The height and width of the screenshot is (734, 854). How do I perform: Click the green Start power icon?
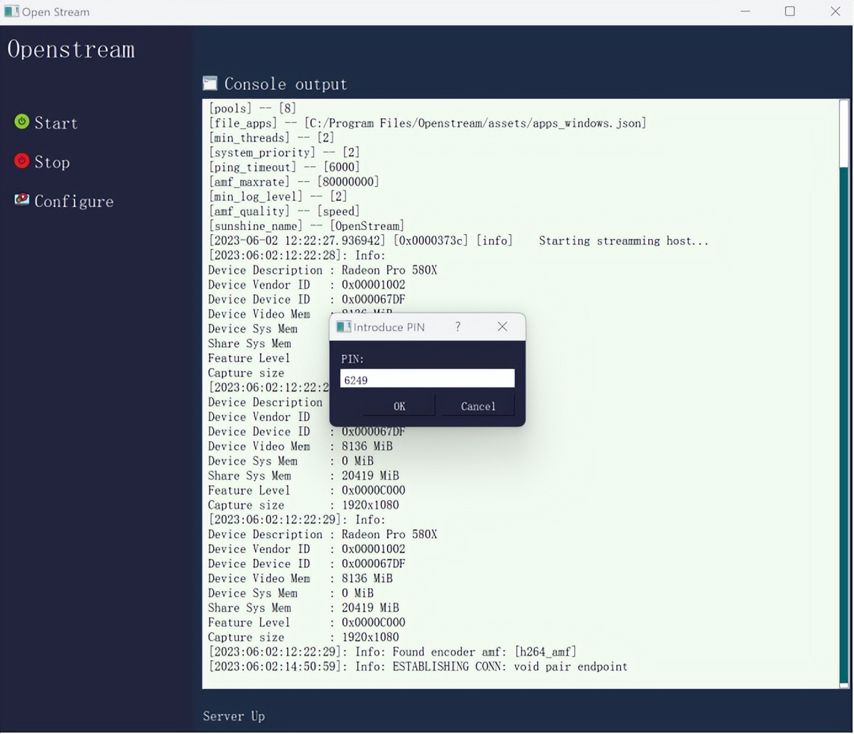[22, 122]
